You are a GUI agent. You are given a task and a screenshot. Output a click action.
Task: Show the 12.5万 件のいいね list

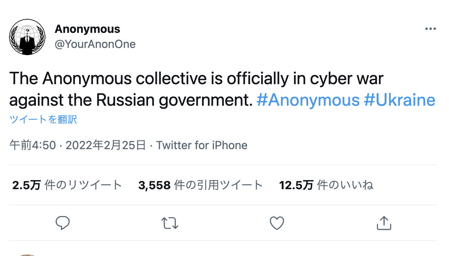tap(326, 185)
